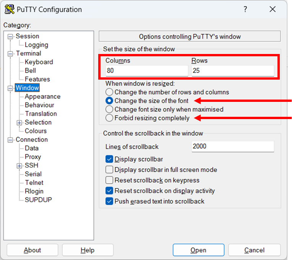Select 'Forbid resizing completely' radio option
Image resolution: width=292 pixels, height=260 pixels.
pos(110,118)
